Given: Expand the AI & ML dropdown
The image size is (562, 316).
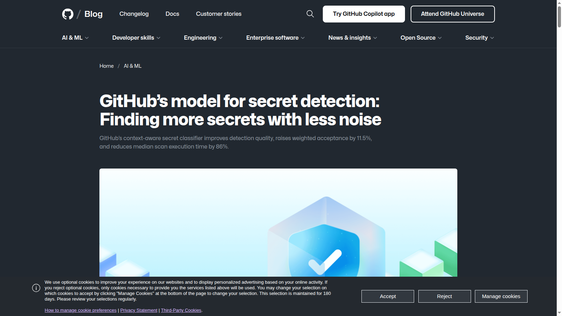Looking at the screenshot, I should (x=75, y=38).
